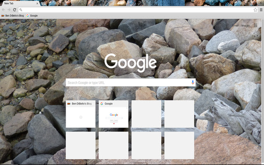Image resolution: width=264 pixels, height=165 pixels.
Task: Open the Google most-visited thumbnail tile
Action: [113, 114]
